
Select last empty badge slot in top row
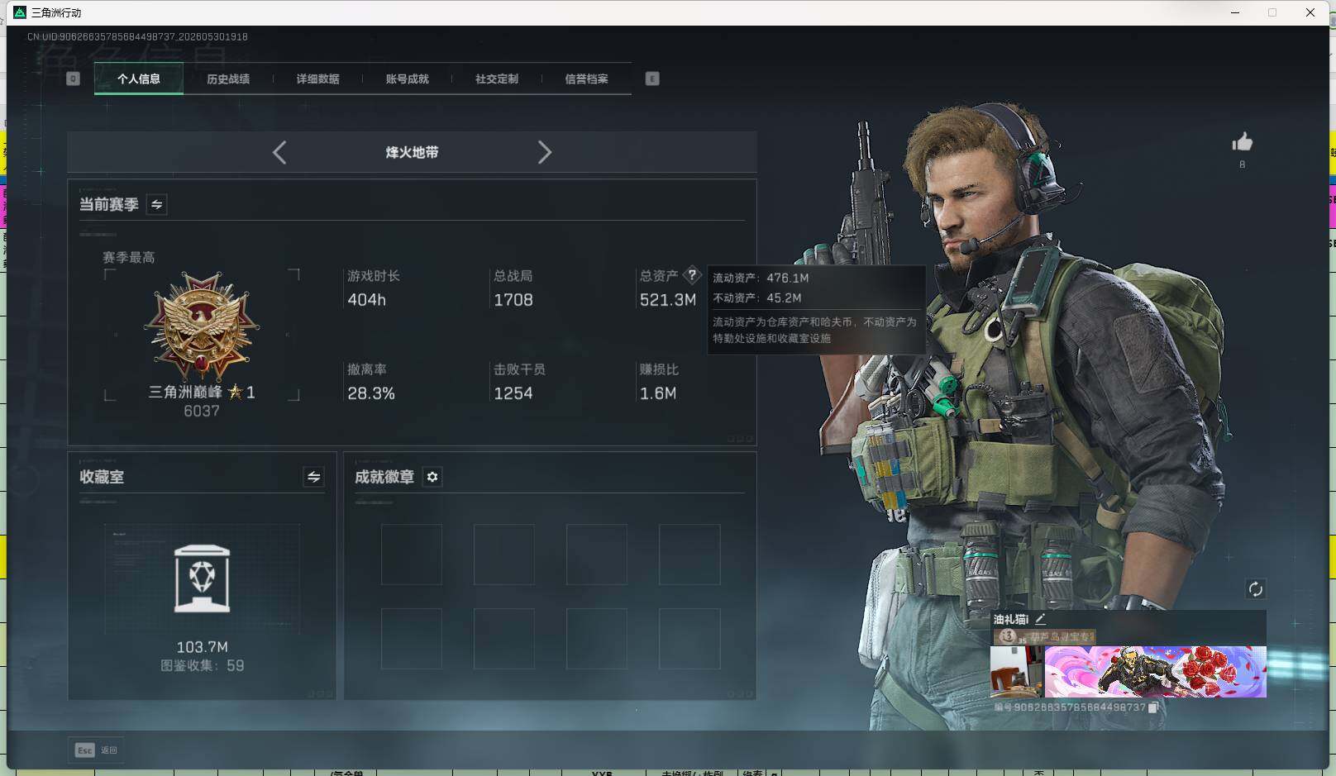click(x=689, y=555)
